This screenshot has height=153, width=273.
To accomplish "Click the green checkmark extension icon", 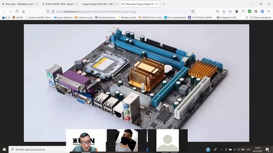I will pyautogui.click(x=250, y=11).
